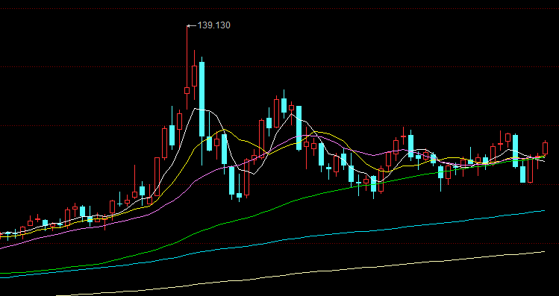Image resolution: width=559 pixels, height=296 pixels.
Task: Click the last red candle at the right edge
Action: coord(545,148)
